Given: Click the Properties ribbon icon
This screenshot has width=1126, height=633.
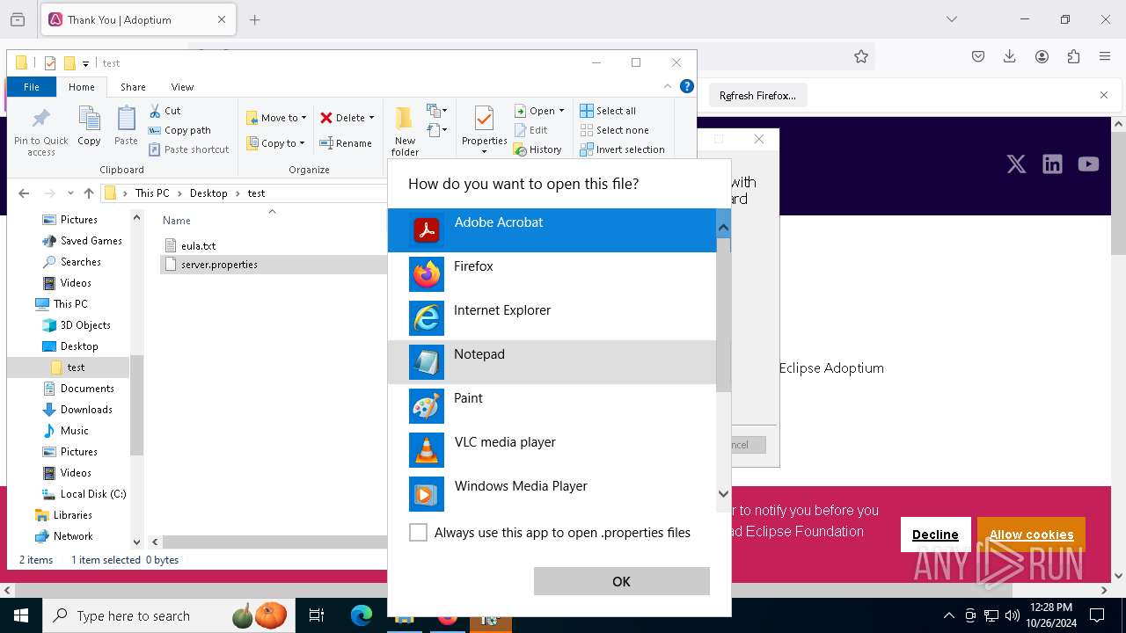Looking at the screenshot, I should click(484, 119).
